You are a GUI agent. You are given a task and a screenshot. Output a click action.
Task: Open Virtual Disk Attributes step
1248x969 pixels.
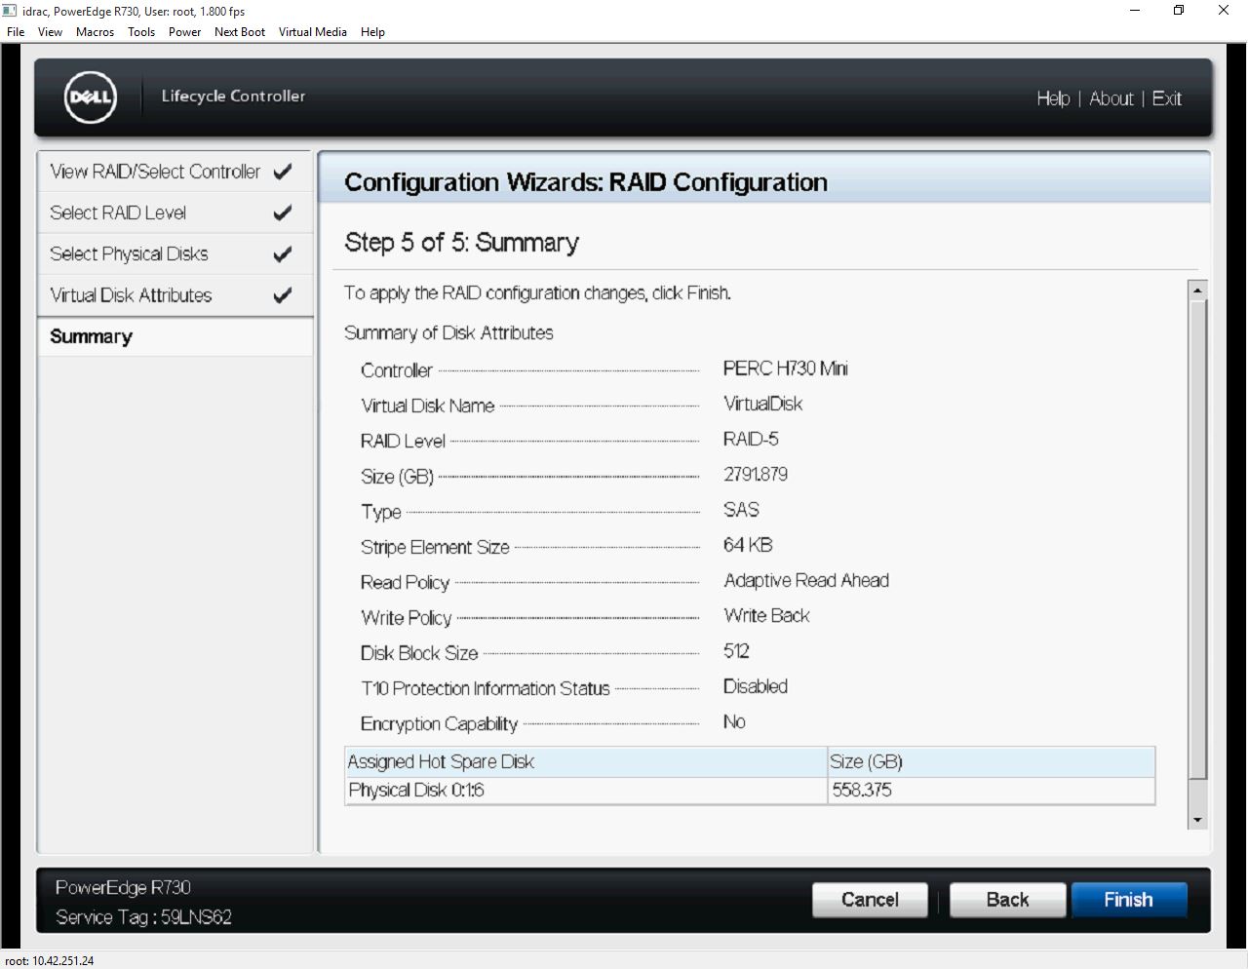[x=175, y=294]
